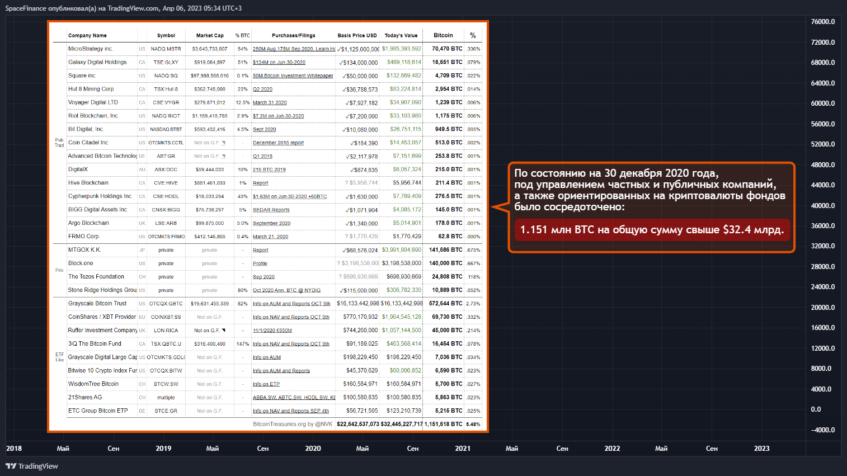Click the 'Symbol' column header

166,36
